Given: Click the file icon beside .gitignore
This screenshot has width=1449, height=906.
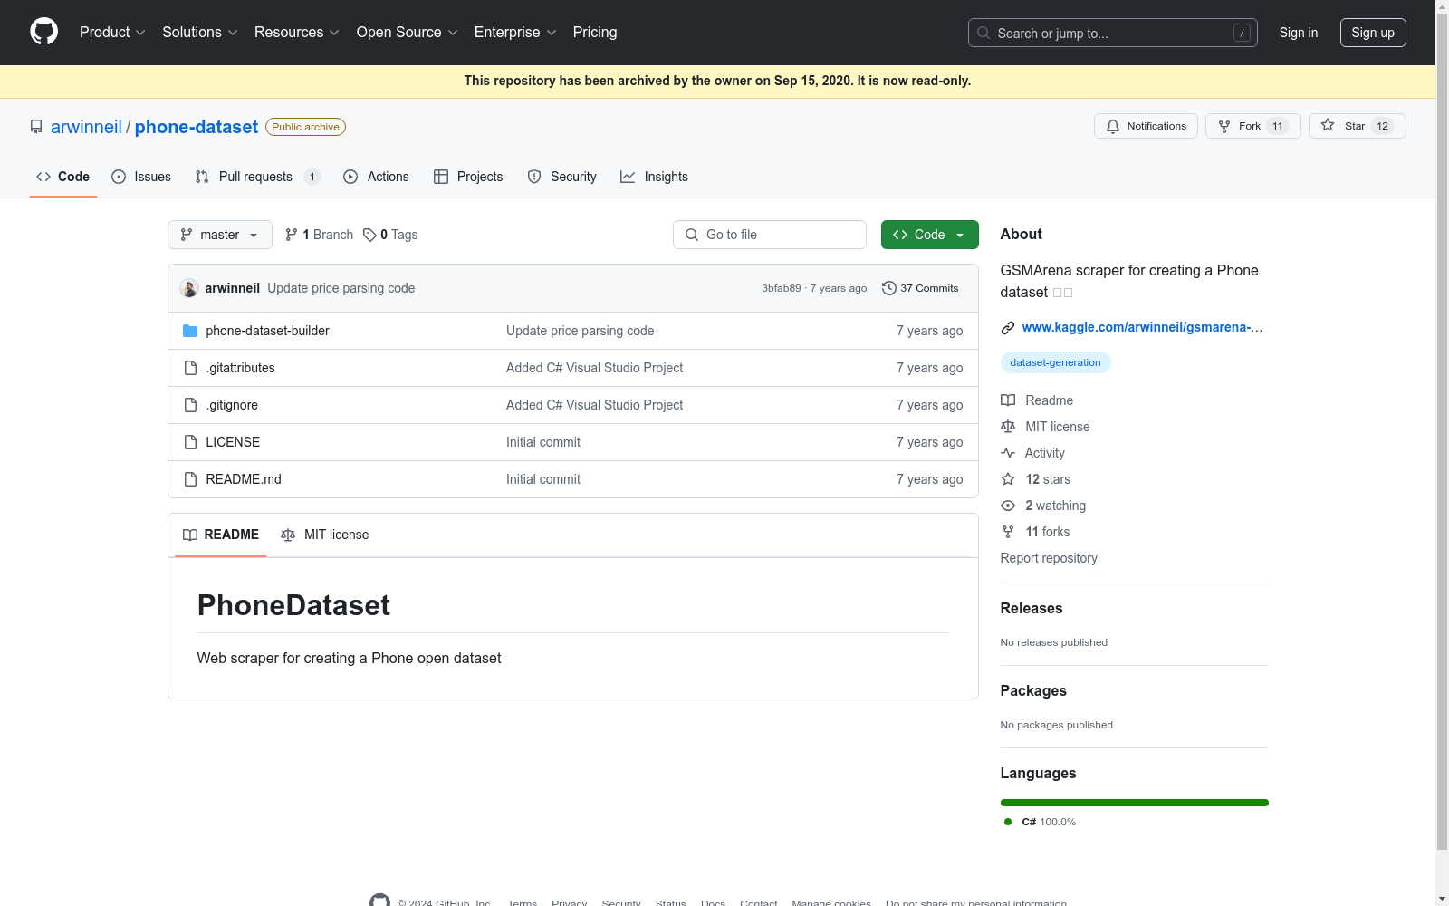Looking at the screenshot, I should click(x=190, y=405).
